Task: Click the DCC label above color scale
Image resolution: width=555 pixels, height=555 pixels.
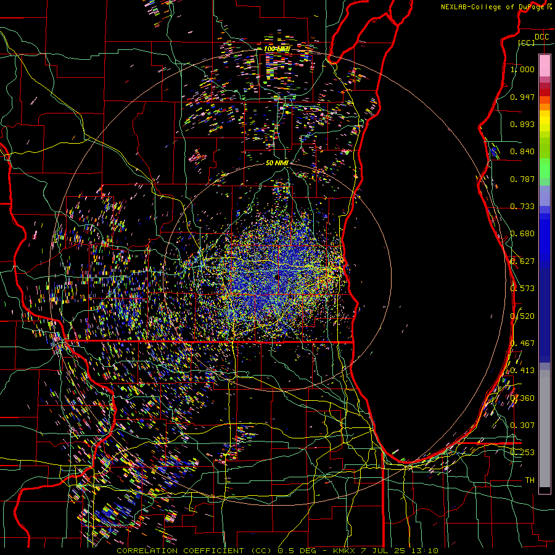Action: pyautogui.click(x=541, y=37)
